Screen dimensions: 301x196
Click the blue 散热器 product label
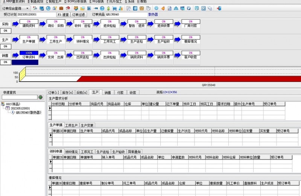pyautogui.click(x=153, y=14)
